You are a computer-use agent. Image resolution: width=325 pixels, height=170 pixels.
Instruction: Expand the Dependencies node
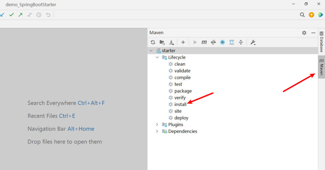click(157, 131)
